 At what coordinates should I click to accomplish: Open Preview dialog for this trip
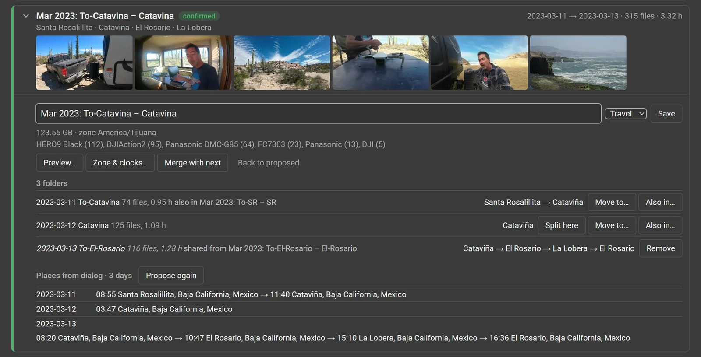tap(60, 163)
